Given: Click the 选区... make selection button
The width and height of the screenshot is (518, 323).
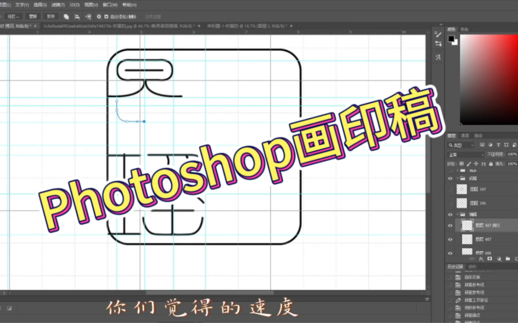Looking at the screenshot, I should point(14,17).
